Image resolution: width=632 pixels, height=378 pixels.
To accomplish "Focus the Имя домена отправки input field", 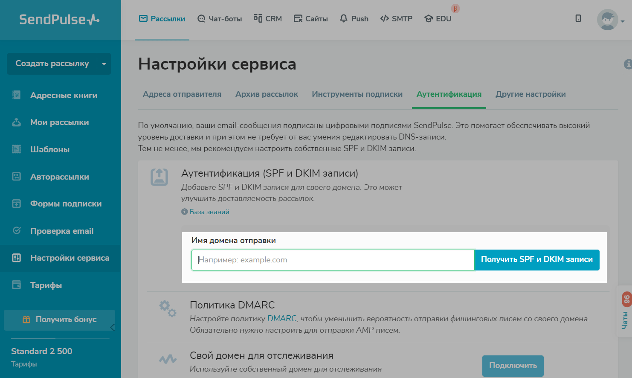I will tap(333, 260).
